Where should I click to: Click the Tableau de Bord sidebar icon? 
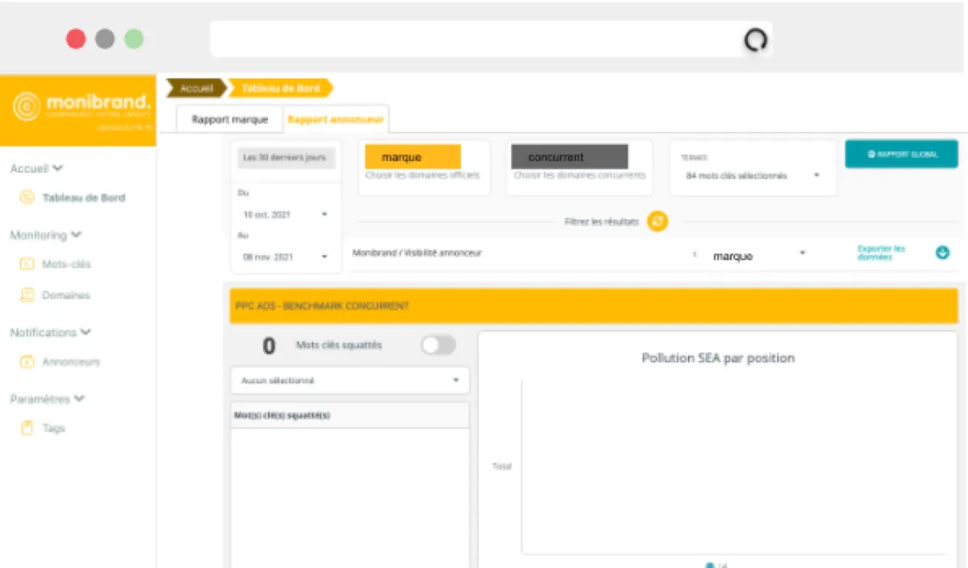(x=27, y=198)
